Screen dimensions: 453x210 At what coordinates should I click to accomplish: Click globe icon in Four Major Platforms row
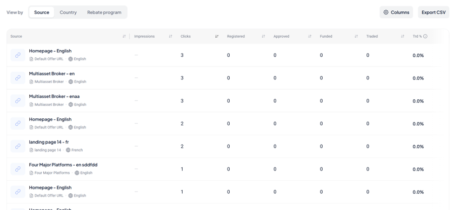[x=77, y=173]
